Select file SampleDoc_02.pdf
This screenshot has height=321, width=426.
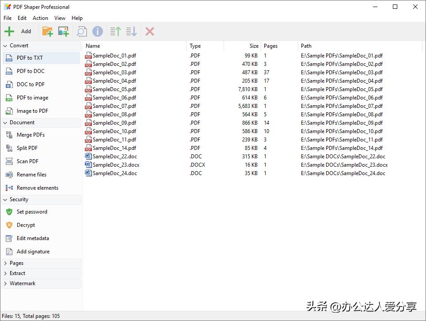click(114, 64)
